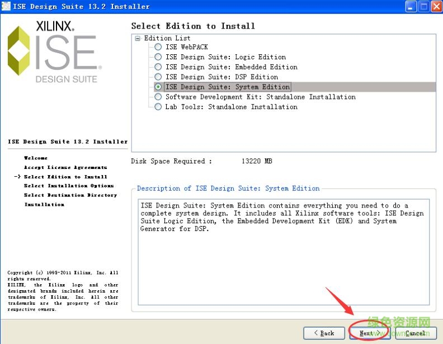Close the installer window
Screen dimensions: 443x344
coord(435,7)
